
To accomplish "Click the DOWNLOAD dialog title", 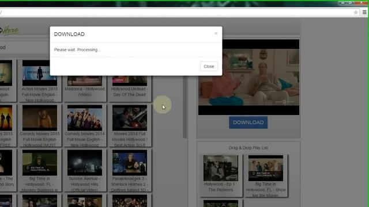I will 69,34.
